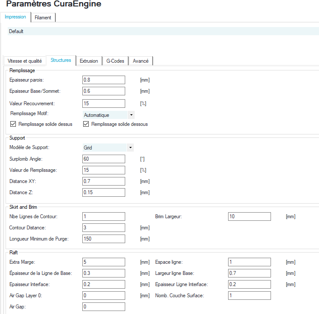Screen dimensions: 319x314
Task: Click the Support group title
Action: (x=17, y=138)
